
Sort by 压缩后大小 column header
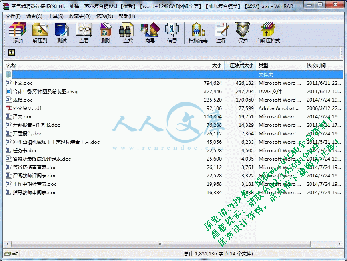click(x=240, y=66)
